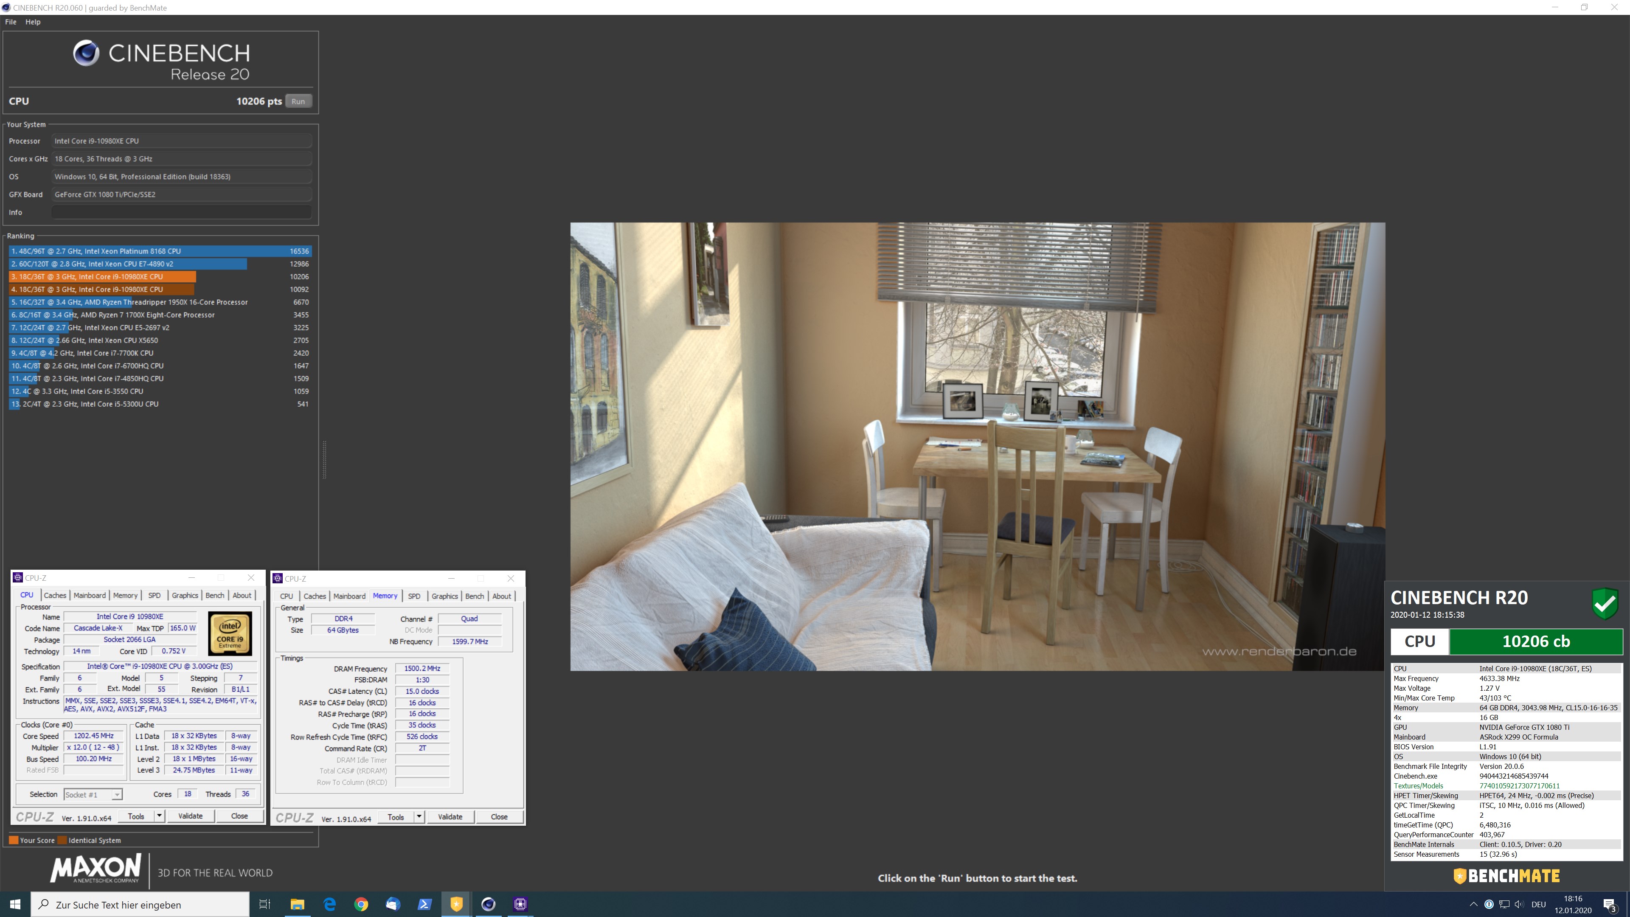
Task: Open Tools dropdown arrow in CPU-Z memory window
Action: (x=419, y=816)
